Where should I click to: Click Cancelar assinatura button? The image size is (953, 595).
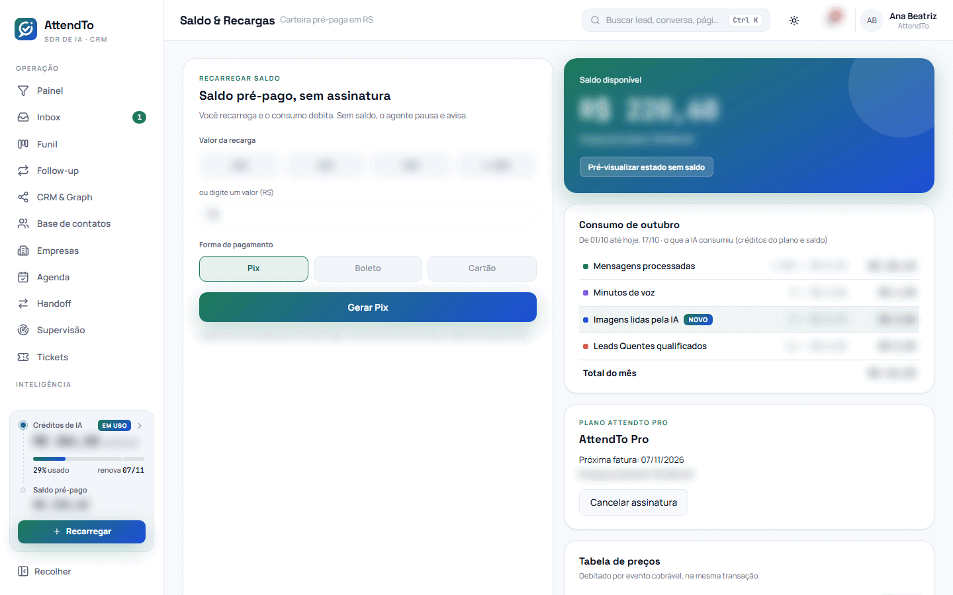pos(633,502)
